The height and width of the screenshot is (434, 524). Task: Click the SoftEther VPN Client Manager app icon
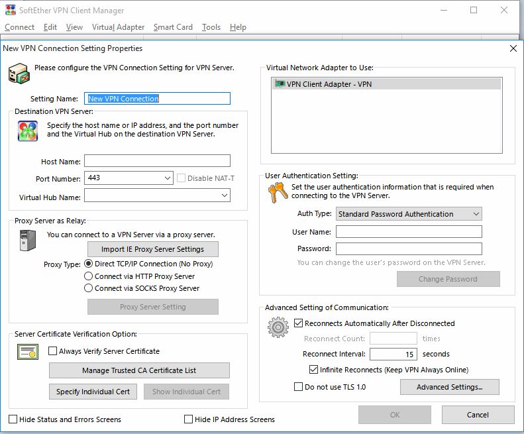tap(11, 10)
